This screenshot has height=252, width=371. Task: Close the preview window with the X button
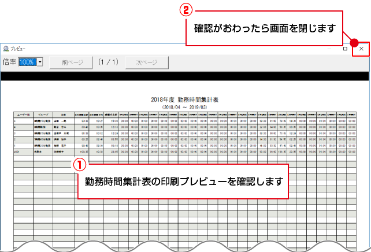point(361,49)
